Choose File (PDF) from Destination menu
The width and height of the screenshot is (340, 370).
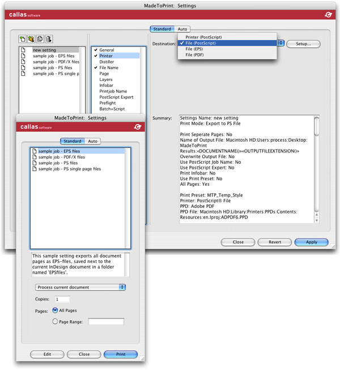coord(227,55)
